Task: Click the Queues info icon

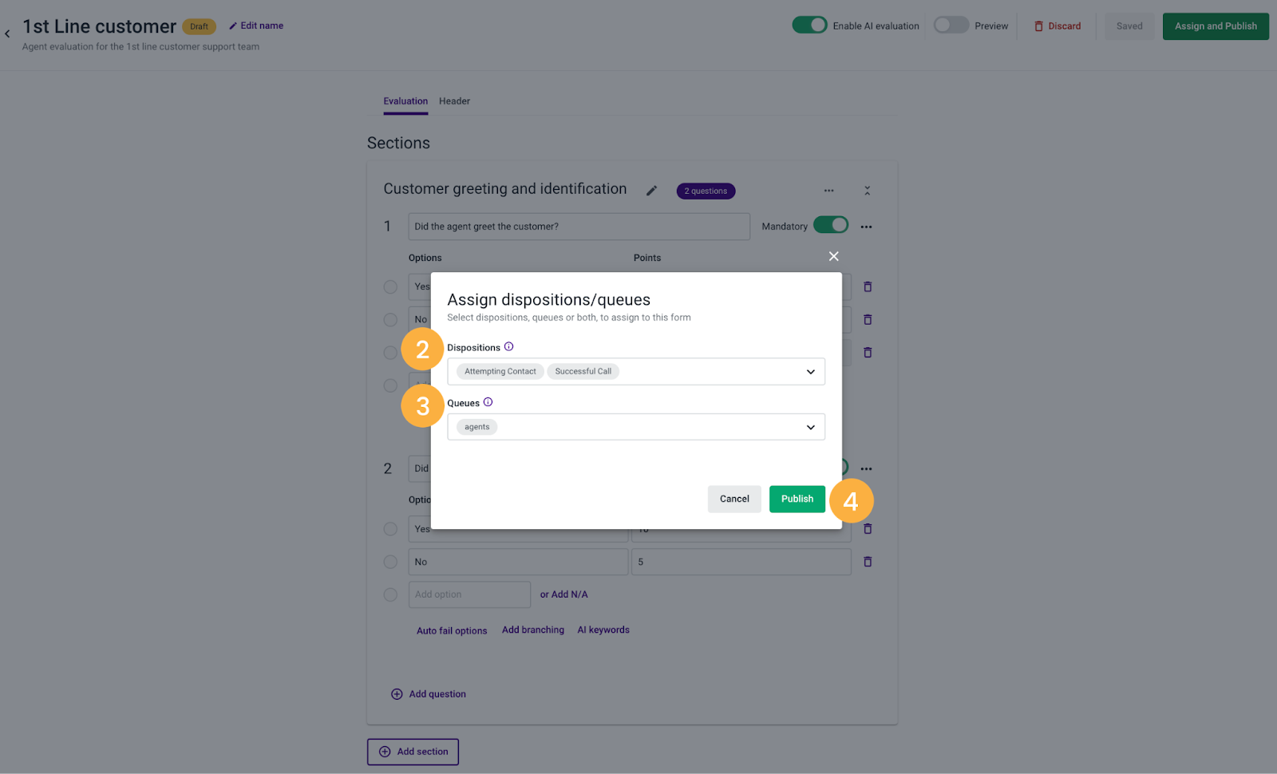Action: 488,402
